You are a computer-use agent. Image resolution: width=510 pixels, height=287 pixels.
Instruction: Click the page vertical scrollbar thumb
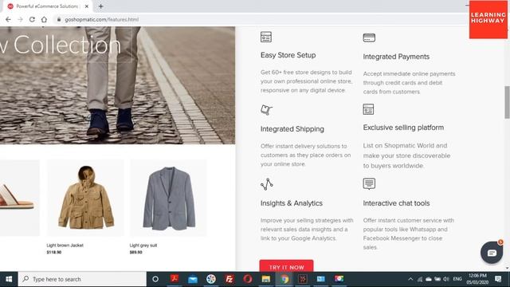pyautogui.click(x=507, y=102)
